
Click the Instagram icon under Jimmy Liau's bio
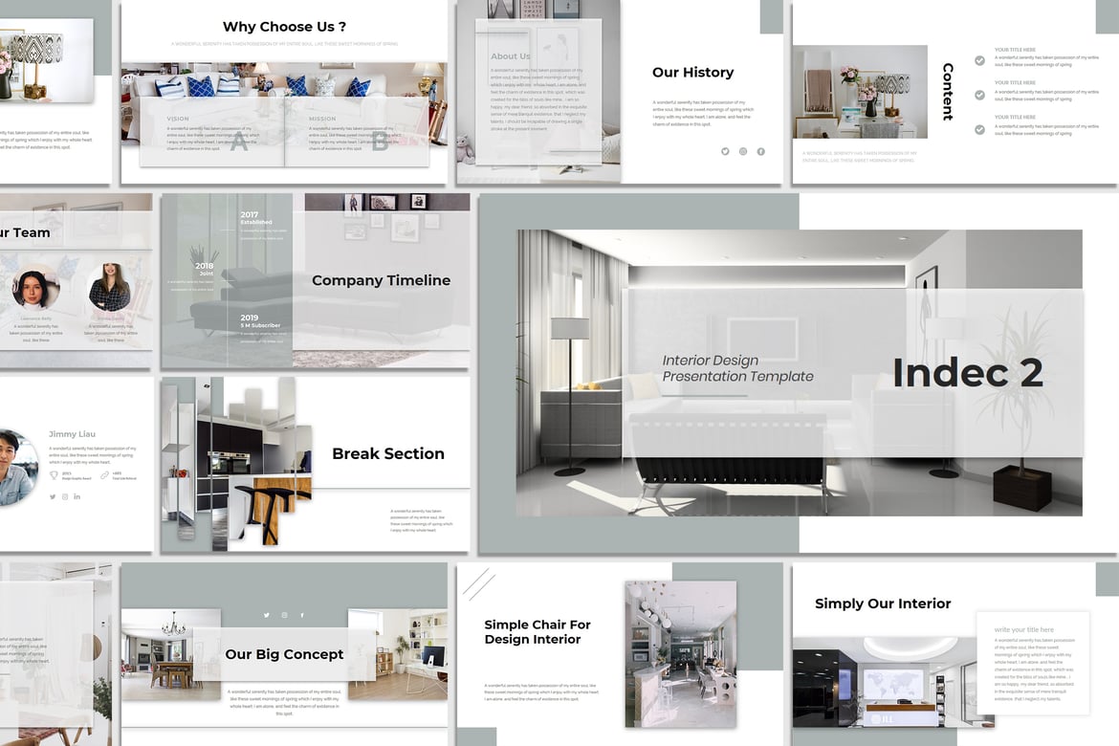tap(65, 497)
